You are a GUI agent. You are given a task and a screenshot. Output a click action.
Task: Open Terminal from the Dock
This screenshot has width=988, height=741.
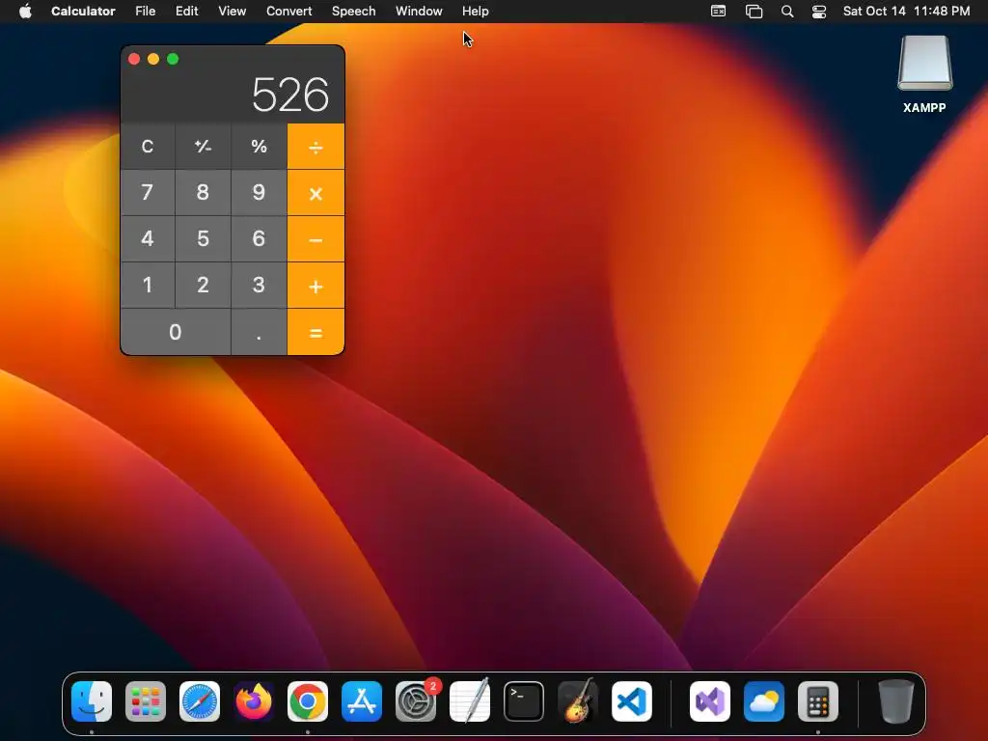(x=524, y=701)
